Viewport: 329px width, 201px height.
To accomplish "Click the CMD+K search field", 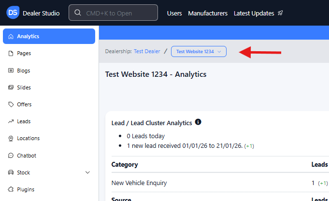I will point(113,13).
